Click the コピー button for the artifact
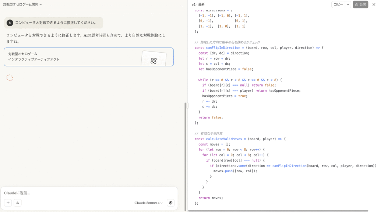377x212 pixels. [338, 4]
